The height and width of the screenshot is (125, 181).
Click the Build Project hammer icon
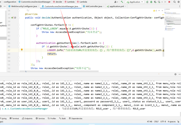(122, 2)
